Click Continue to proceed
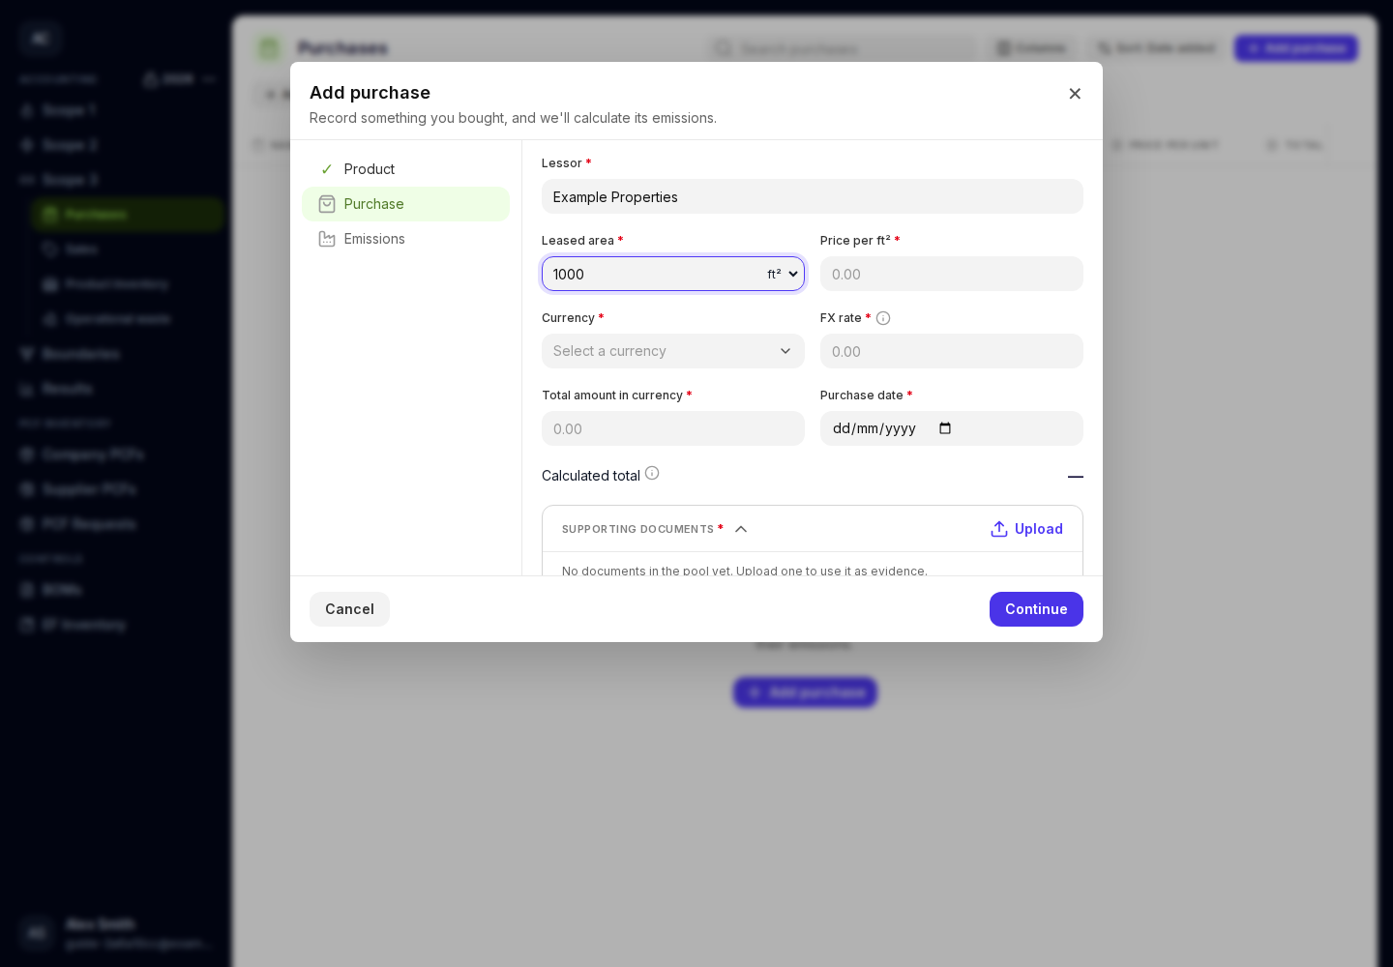1393x967 pixels. [x=1036, y=609]
